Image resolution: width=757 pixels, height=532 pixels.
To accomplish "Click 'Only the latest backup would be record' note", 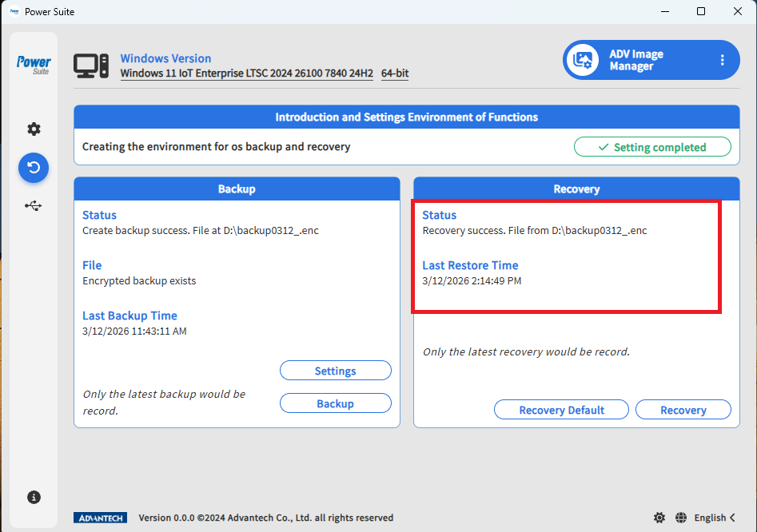I will [x=164, y=403].
